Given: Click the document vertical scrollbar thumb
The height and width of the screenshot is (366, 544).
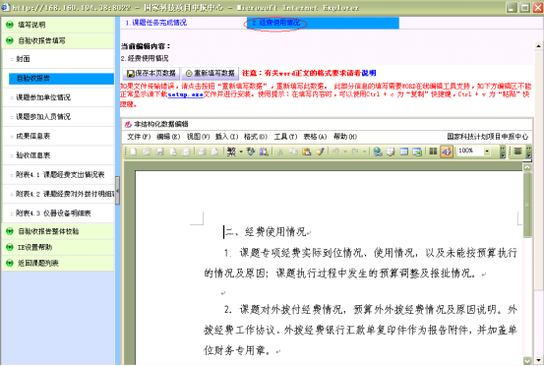Looking at the screenshot, I should (x=527, y=205).
